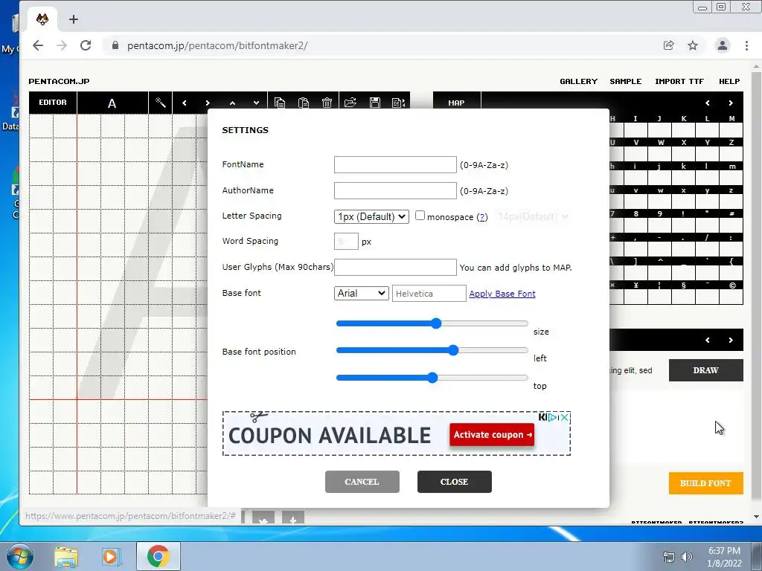Adjust the base font left position slider
Image resolution: width=762 pixels, height=571 pixels.
[x=432, y=350]
